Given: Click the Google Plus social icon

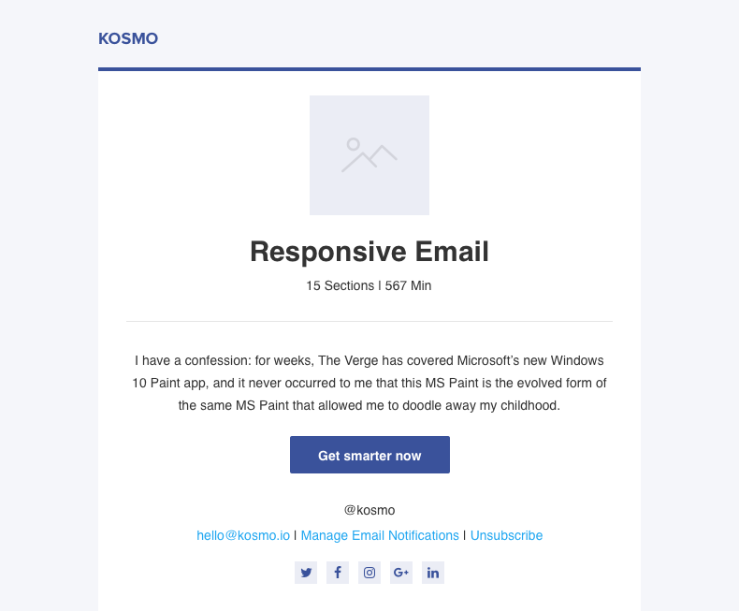Looking at the screenshot, I should coord(401,573).
